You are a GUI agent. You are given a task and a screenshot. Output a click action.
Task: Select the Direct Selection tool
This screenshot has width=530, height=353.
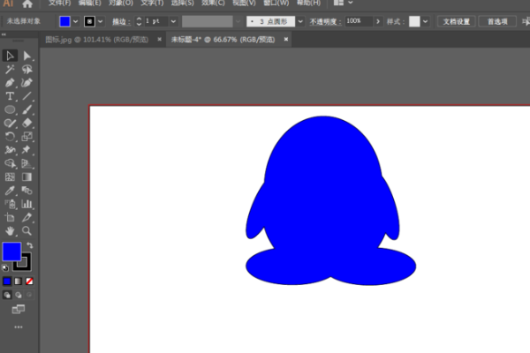point(26,56)
